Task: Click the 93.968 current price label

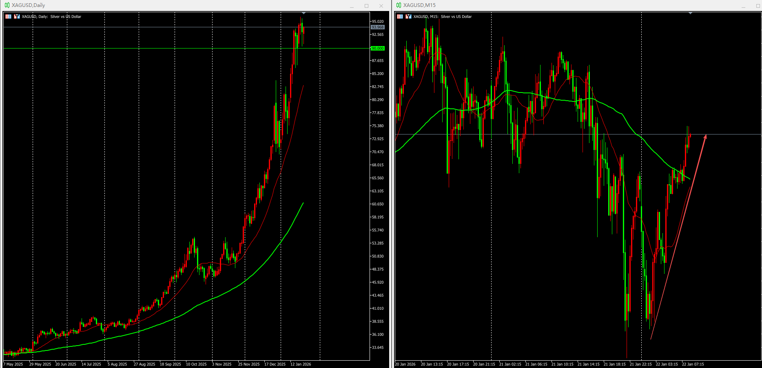Action: click(377, 27)
